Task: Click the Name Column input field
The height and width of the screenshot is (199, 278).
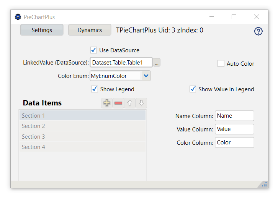Action: tap(234, 116)
